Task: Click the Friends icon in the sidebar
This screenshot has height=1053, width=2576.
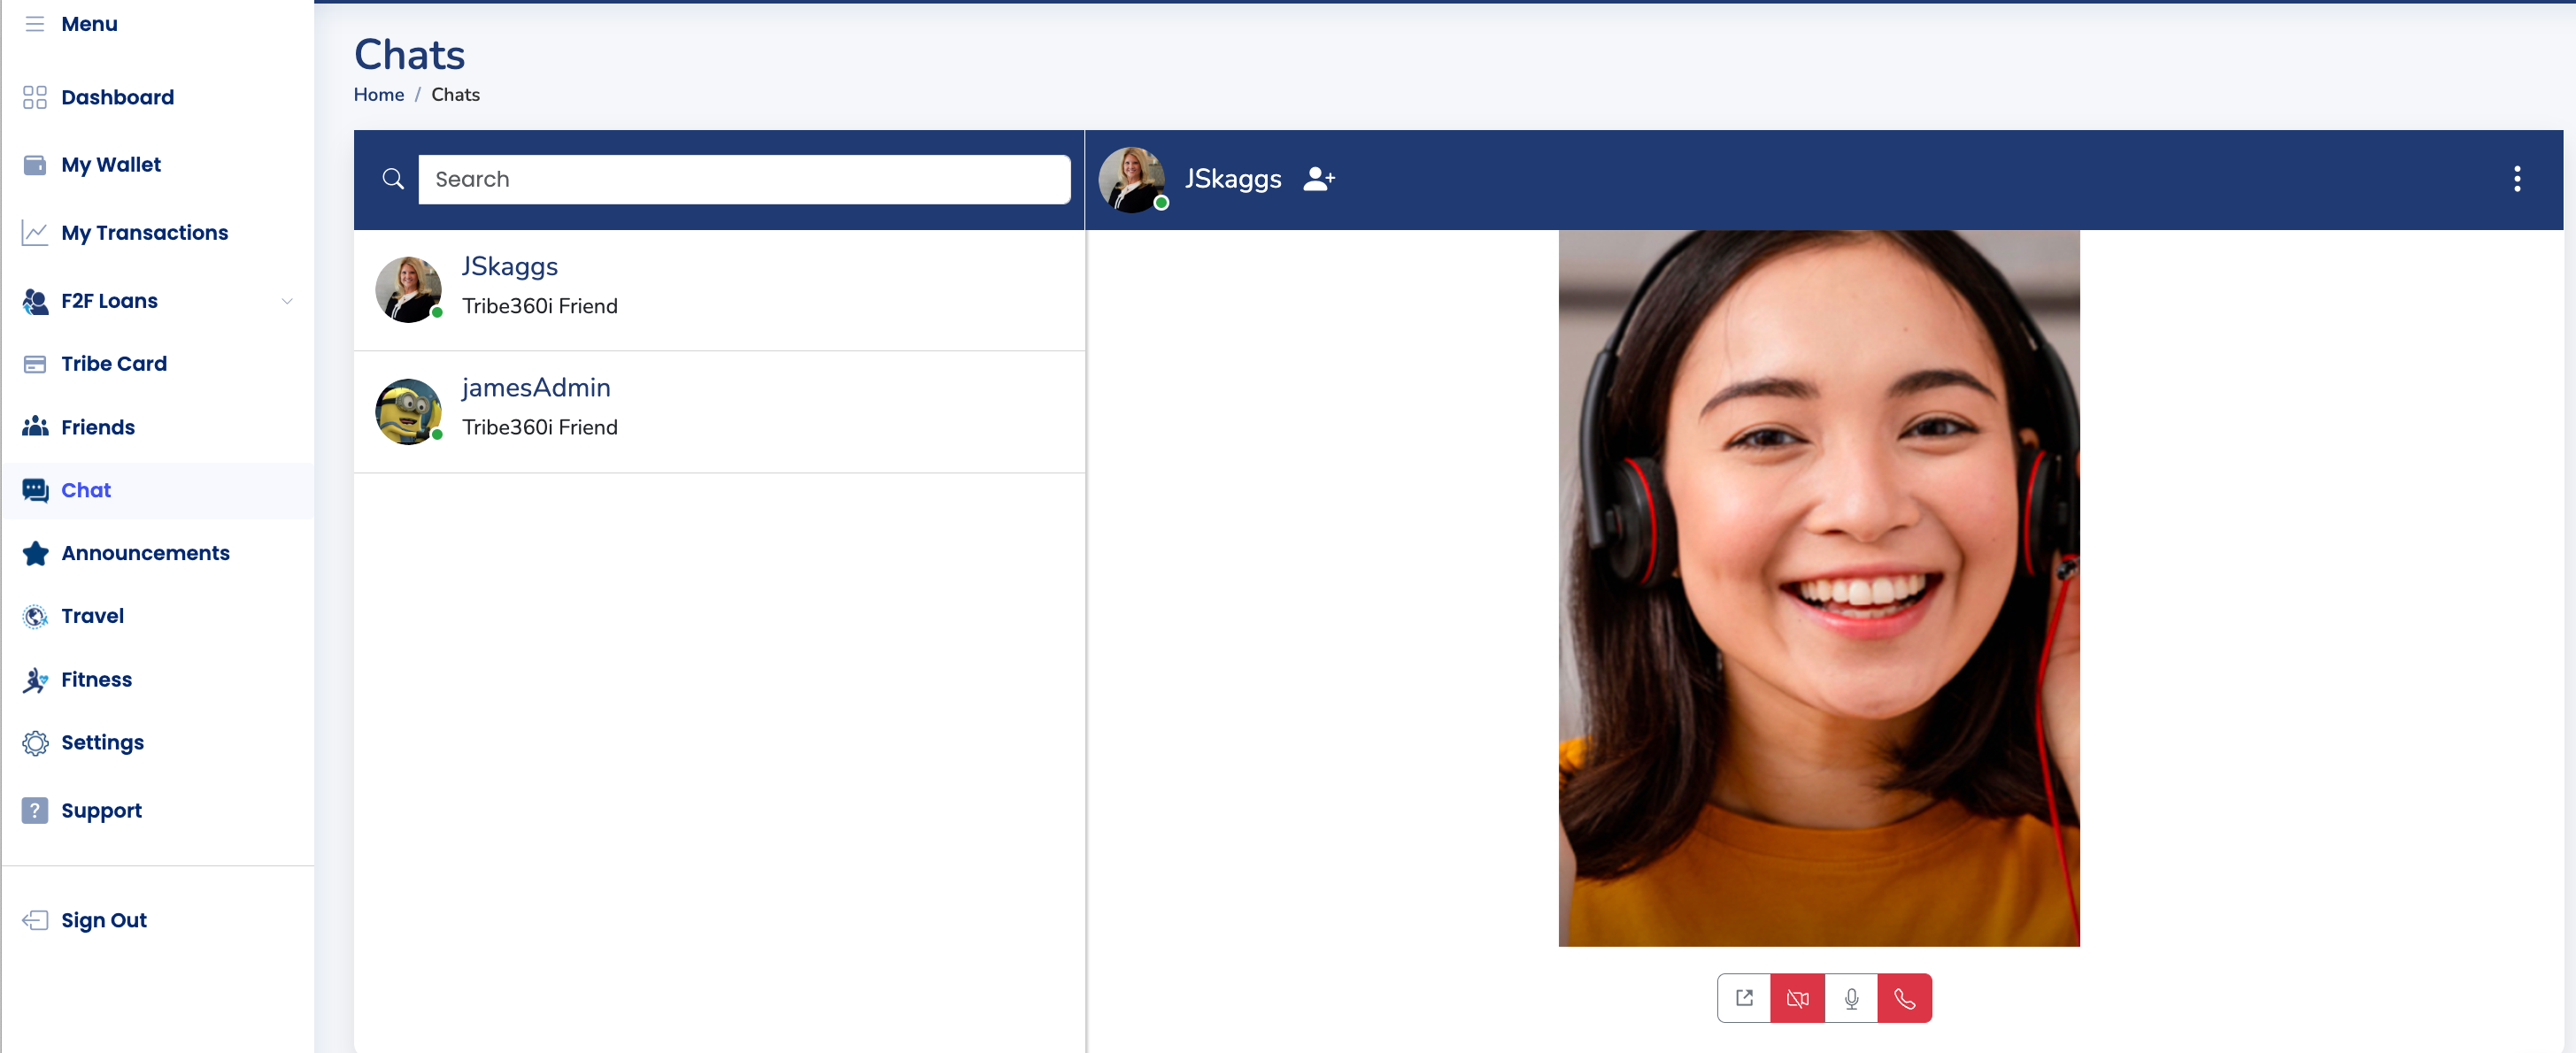Action: pyautogui.click(x=35, y=426)
